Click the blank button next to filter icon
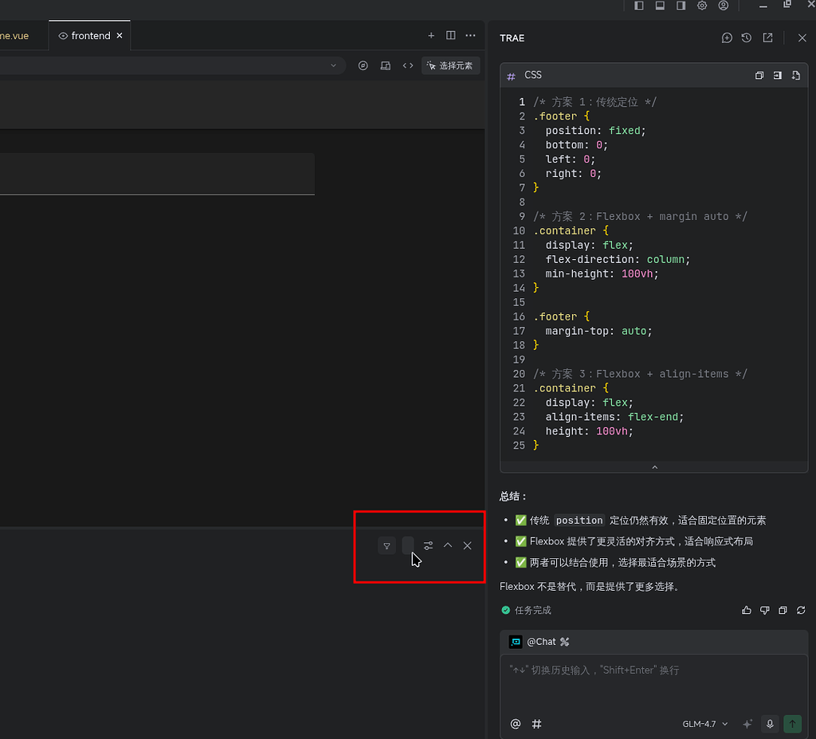 (x=408, y=546)
